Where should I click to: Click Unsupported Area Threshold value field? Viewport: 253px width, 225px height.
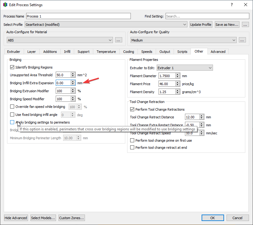(63, 75)
